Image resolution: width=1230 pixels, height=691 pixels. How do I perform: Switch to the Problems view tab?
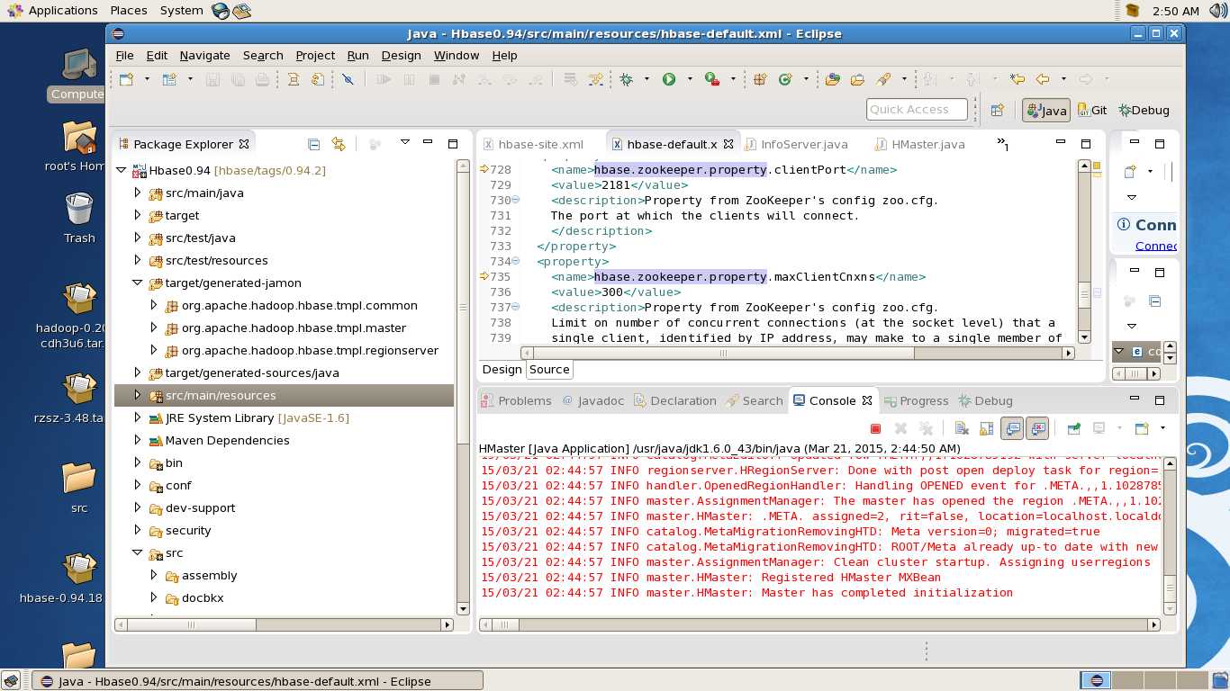pyautogui.click(x=516, y=400)
